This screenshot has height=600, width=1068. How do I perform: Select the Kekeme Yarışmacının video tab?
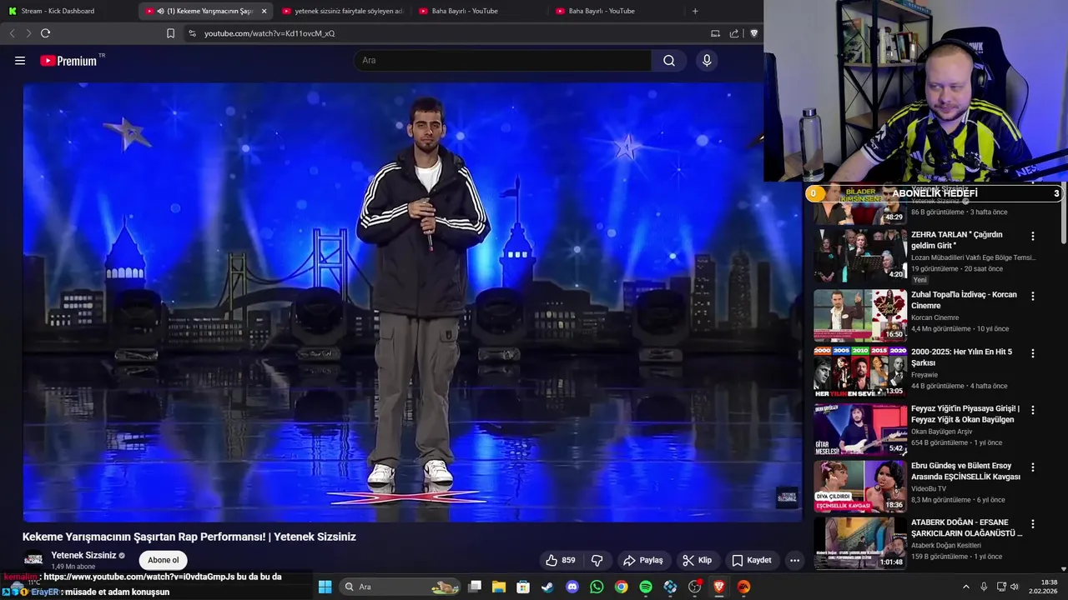click(205, 11)
